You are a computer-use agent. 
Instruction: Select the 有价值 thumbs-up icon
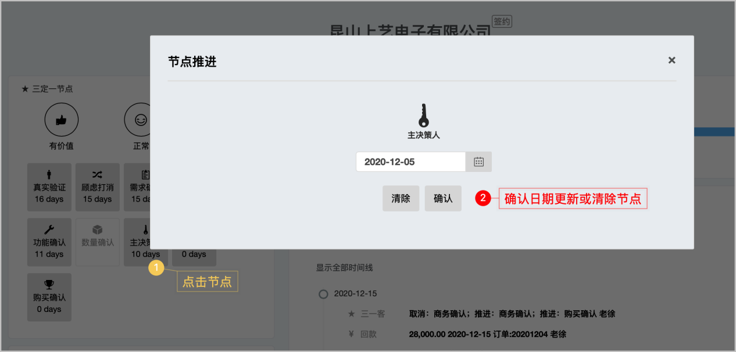point(61,120)
